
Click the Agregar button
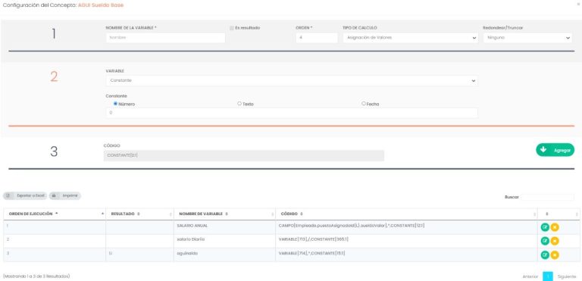[555, 150]
